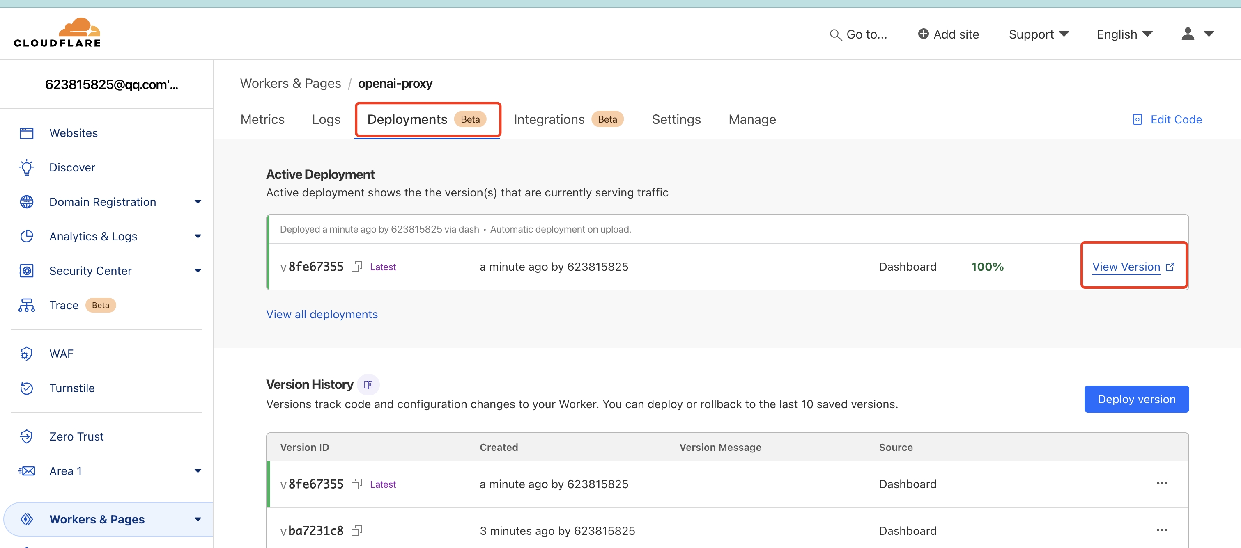Click the Security Center icon
The width and height of the screenshot is (1241, 548).
click(x=27, y=271)
